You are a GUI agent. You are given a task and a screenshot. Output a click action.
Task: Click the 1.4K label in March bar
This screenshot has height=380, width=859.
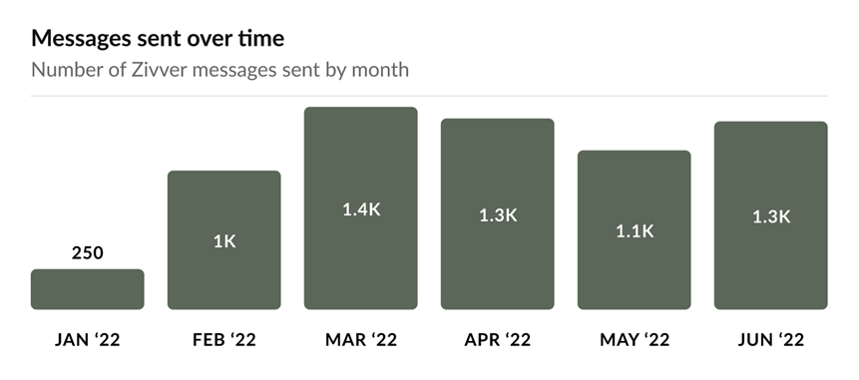[x=361, y=209]
